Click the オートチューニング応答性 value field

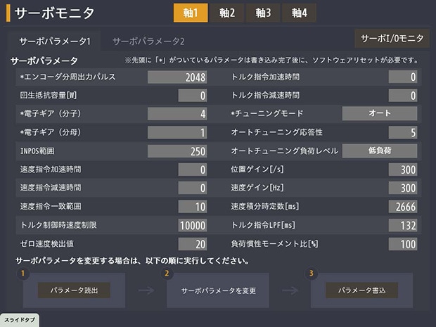403,132
